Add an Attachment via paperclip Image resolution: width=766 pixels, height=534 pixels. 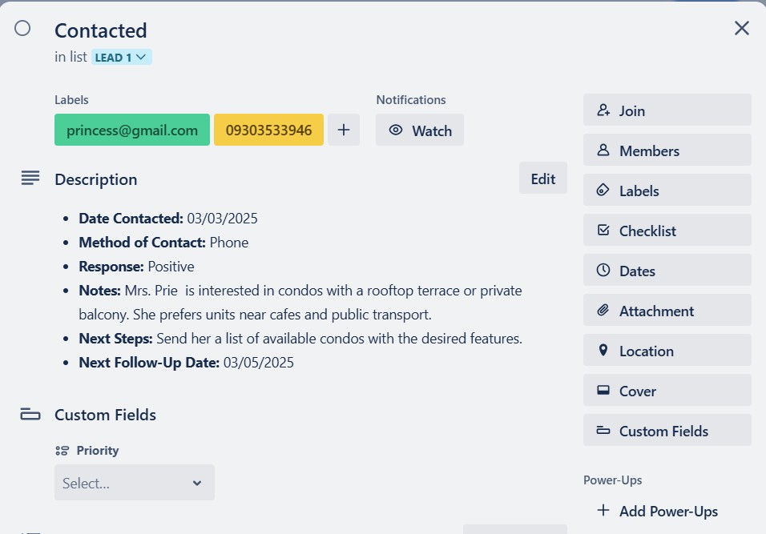click(x=667, y=311)
